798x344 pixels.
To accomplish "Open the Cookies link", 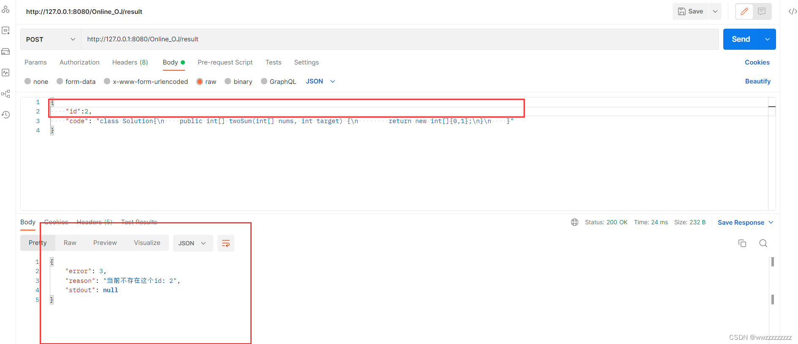I will pyautogui.click(x=757, y=62).
